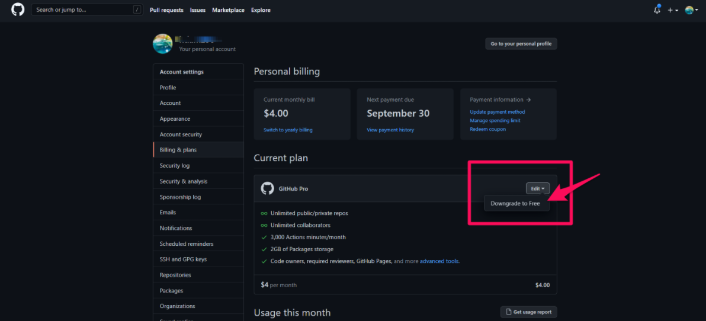Choose Downgrade to Free option
The image size is (706, 321).
coord(515,204)
